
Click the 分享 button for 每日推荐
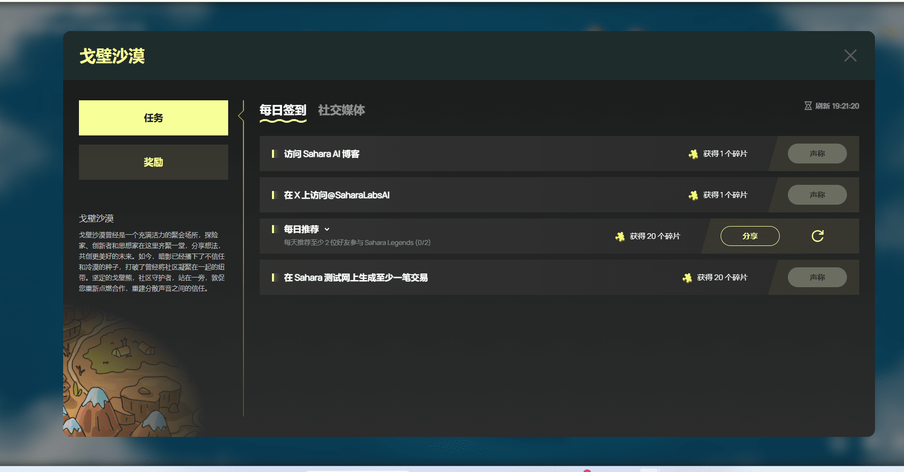pos(750,236)
